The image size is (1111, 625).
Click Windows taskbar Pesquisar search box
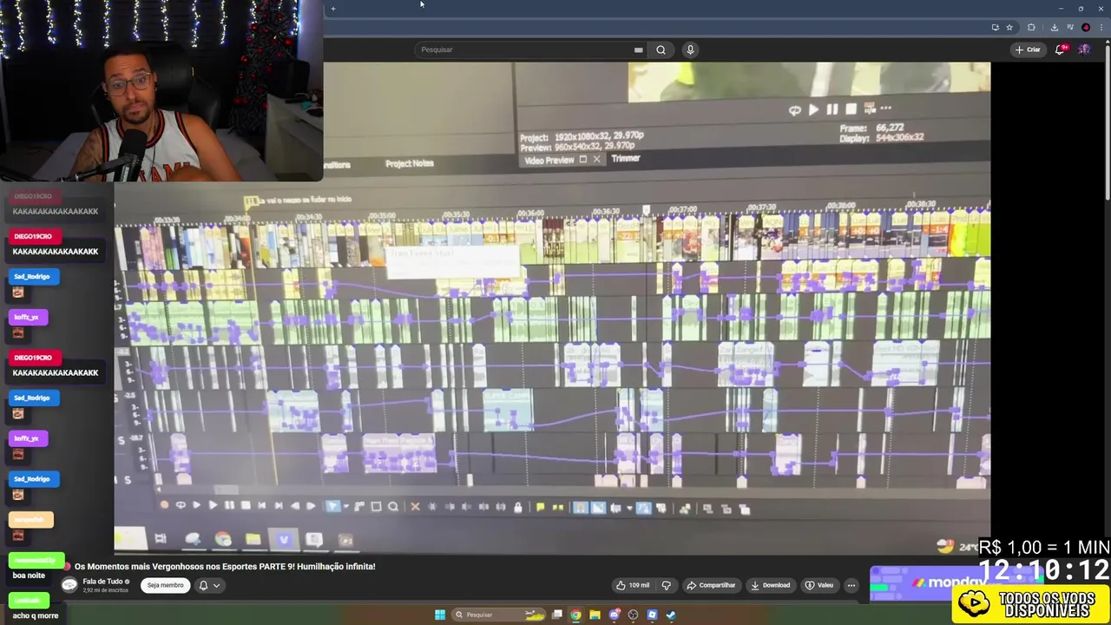pos(499,615)
